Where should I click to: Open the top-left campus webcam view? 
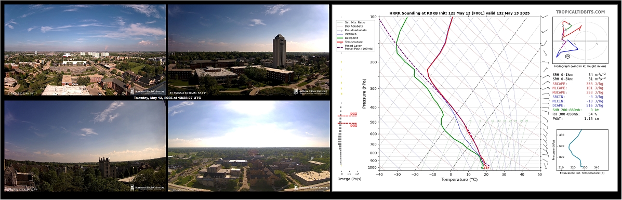point(85,50)
